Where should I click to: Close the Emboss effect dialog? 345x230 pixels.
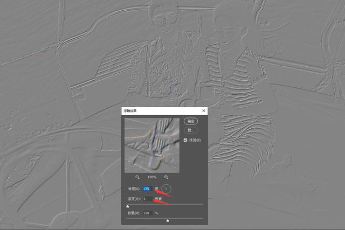204,110
